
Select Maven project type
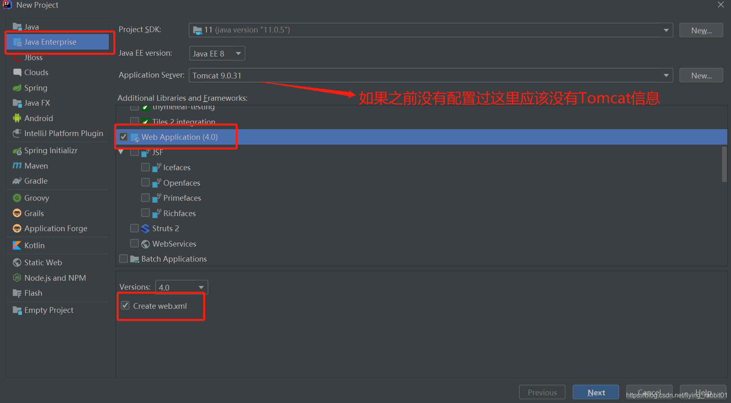coord(58,166)
